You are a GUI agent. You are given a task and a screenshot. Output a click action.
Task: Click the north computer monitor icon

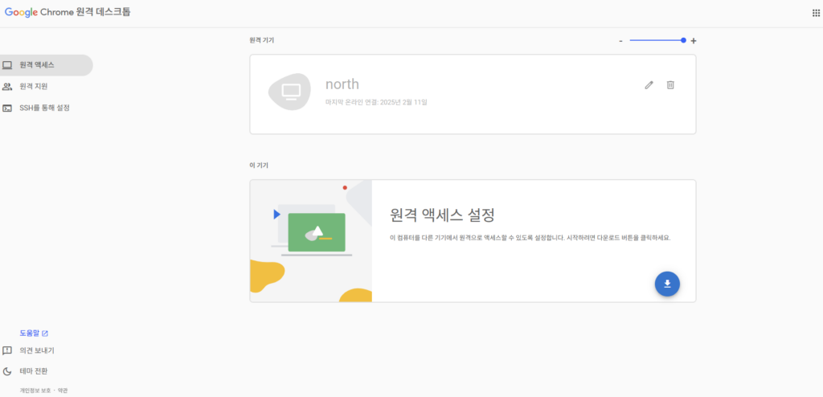coord(289,92)
